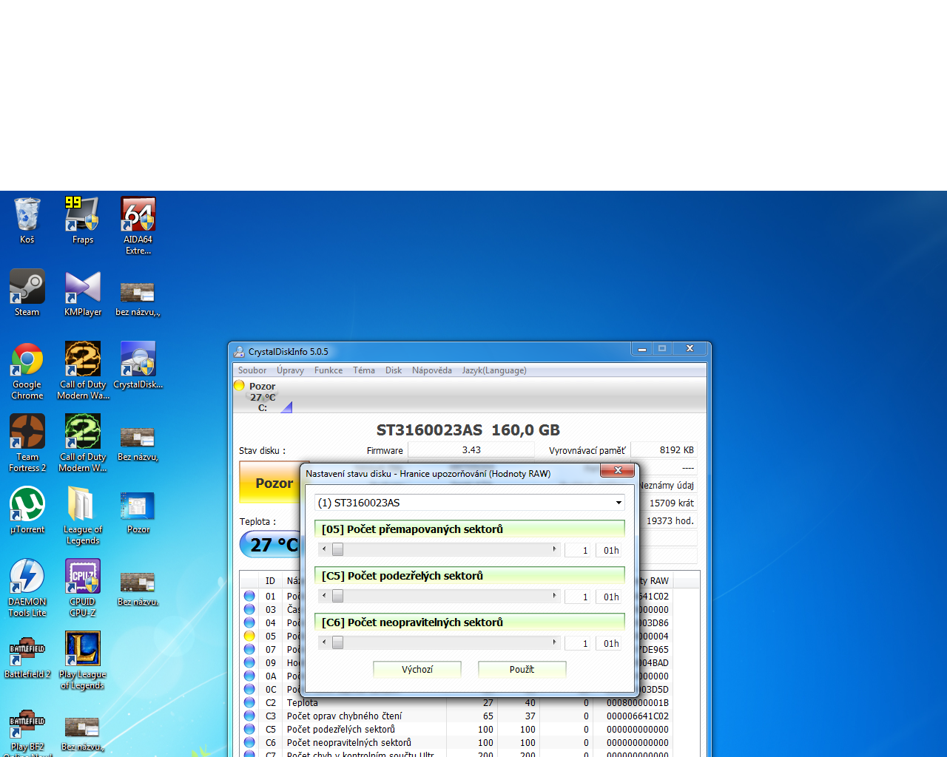Image resolution: width=947 pixels, height=757 pixels.
Task: Open the Disk menu
Action: coord(394,370)
